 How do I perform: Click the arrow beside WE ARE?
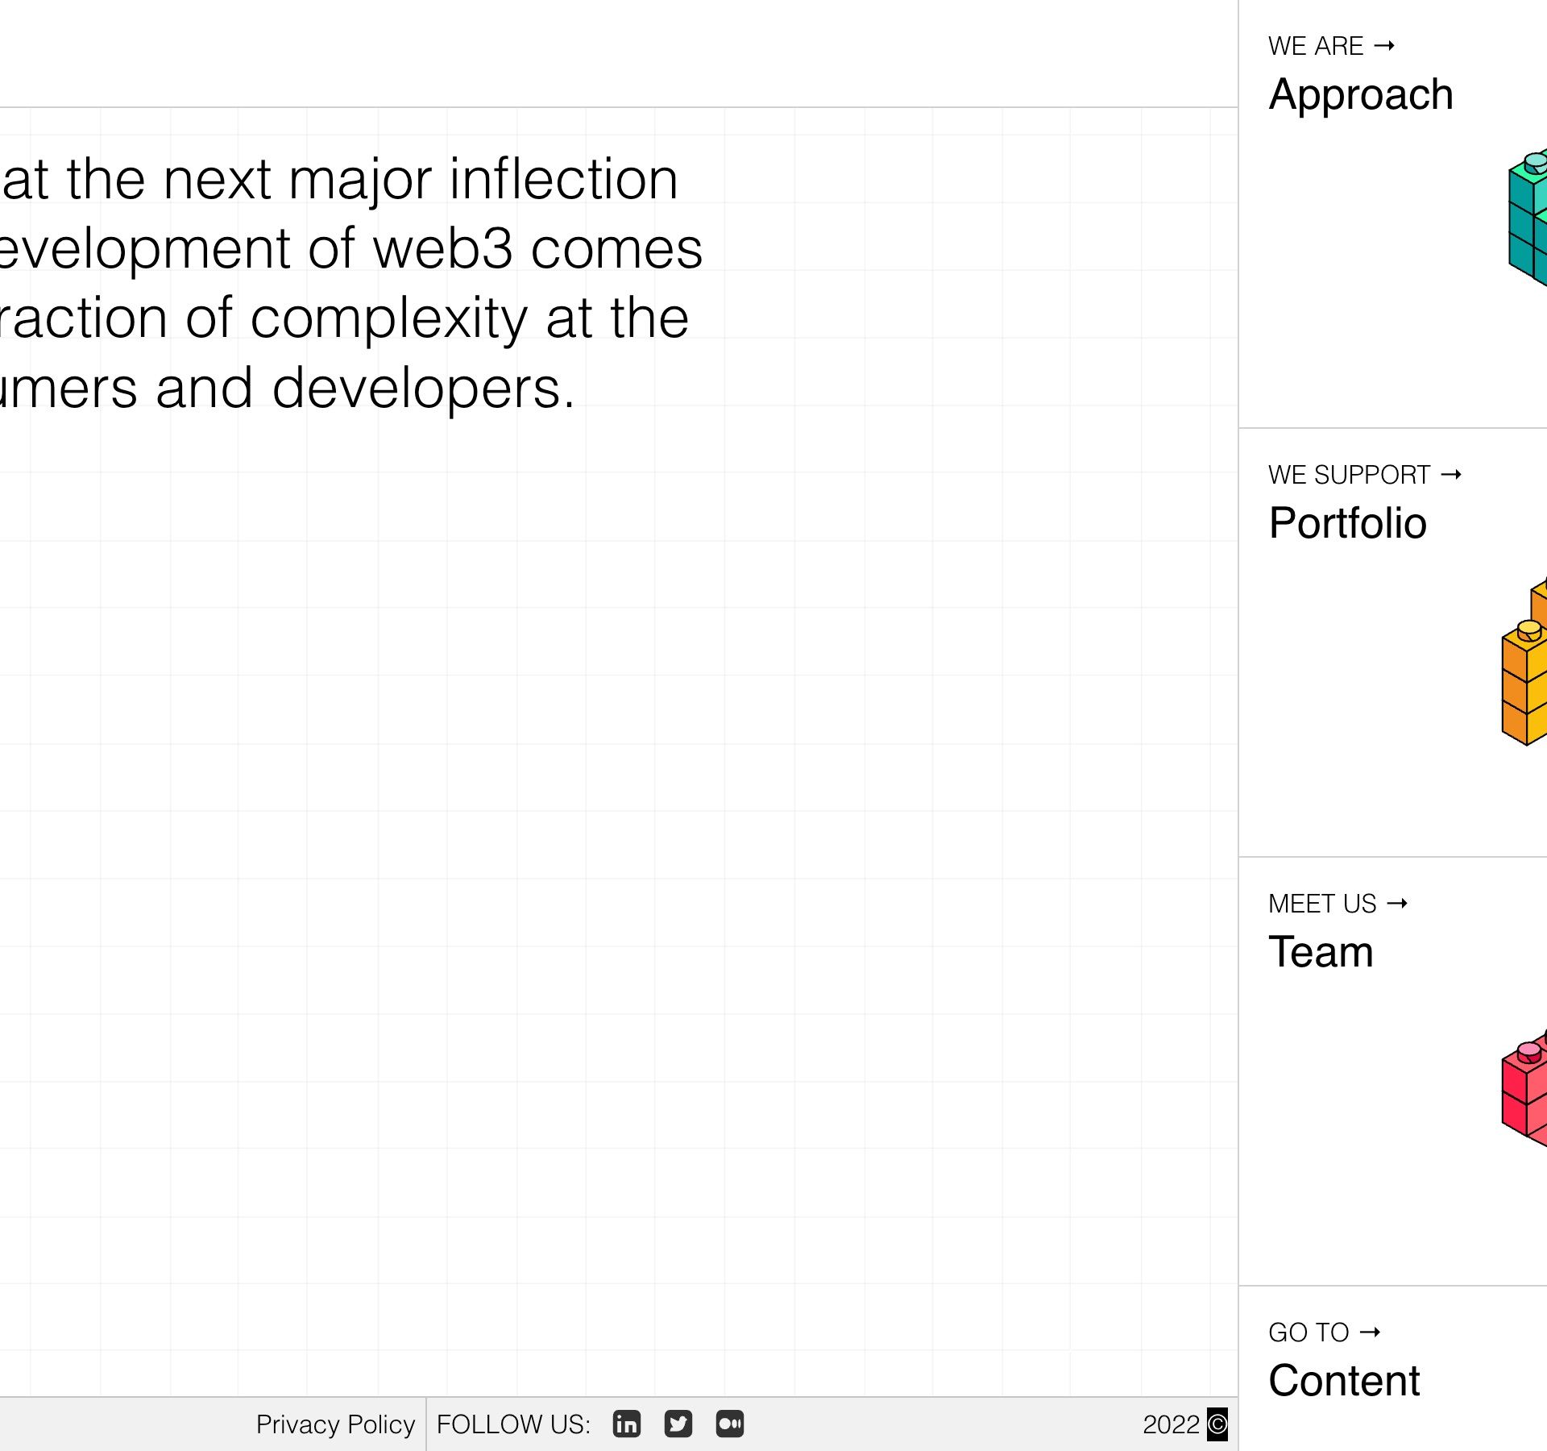pyautogui.click(x=1384, y=46)
